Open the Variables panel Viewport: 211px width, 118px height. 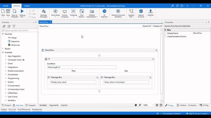pyautogui.click(x=43, y=105)
